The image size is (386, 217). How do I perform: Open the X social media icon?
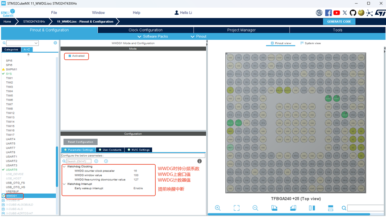pos(344,13)
